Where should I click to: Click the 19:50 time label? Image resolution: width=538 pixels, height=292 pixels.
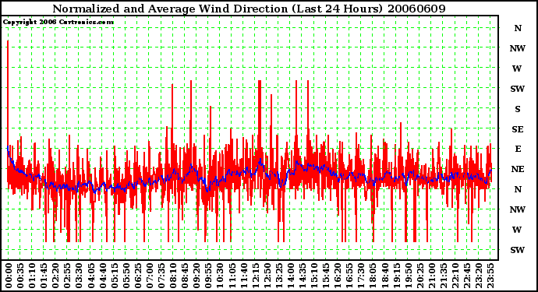[x=408, y=276]
